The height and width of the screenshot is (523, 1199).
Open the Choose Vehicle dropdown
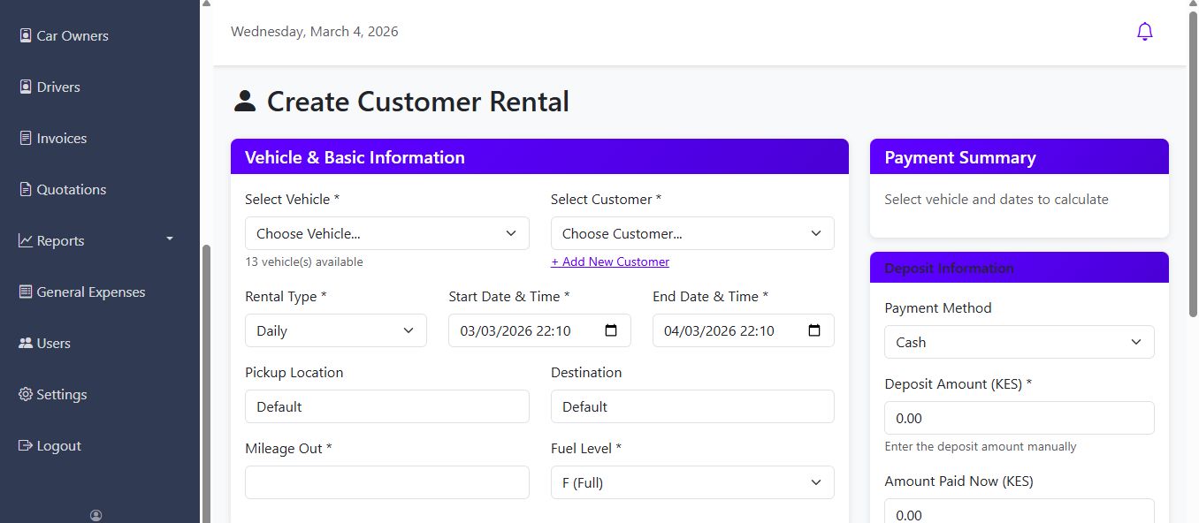(x=386, y=234)
